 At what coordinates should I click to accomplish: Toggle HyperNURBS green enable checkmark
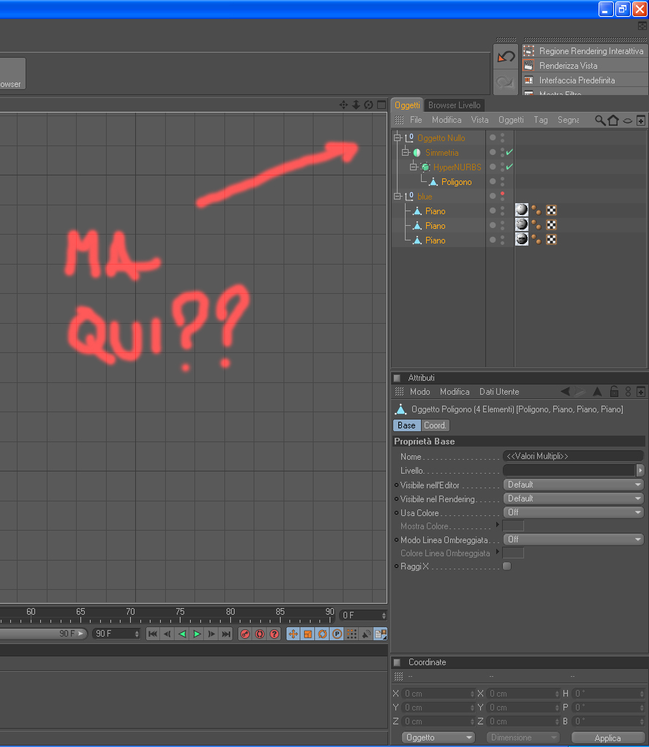pyautogui.click(x=509, y=167)
